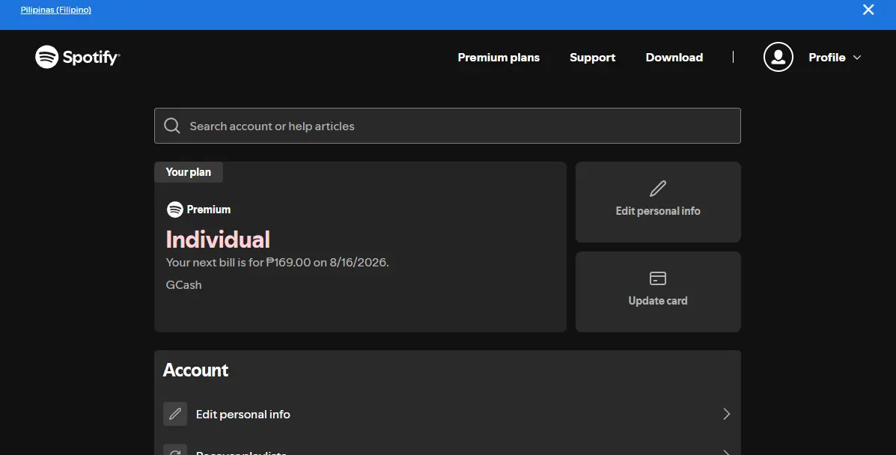Click the recover playlists icon at bottom

[x=175, y=450]
